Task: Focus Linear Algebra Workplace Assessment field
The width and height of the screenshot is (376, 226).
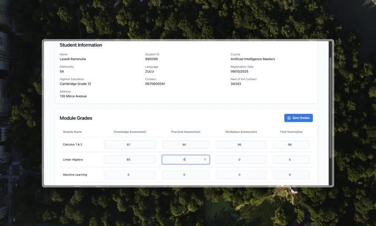Action: click(x=241, y=160)
